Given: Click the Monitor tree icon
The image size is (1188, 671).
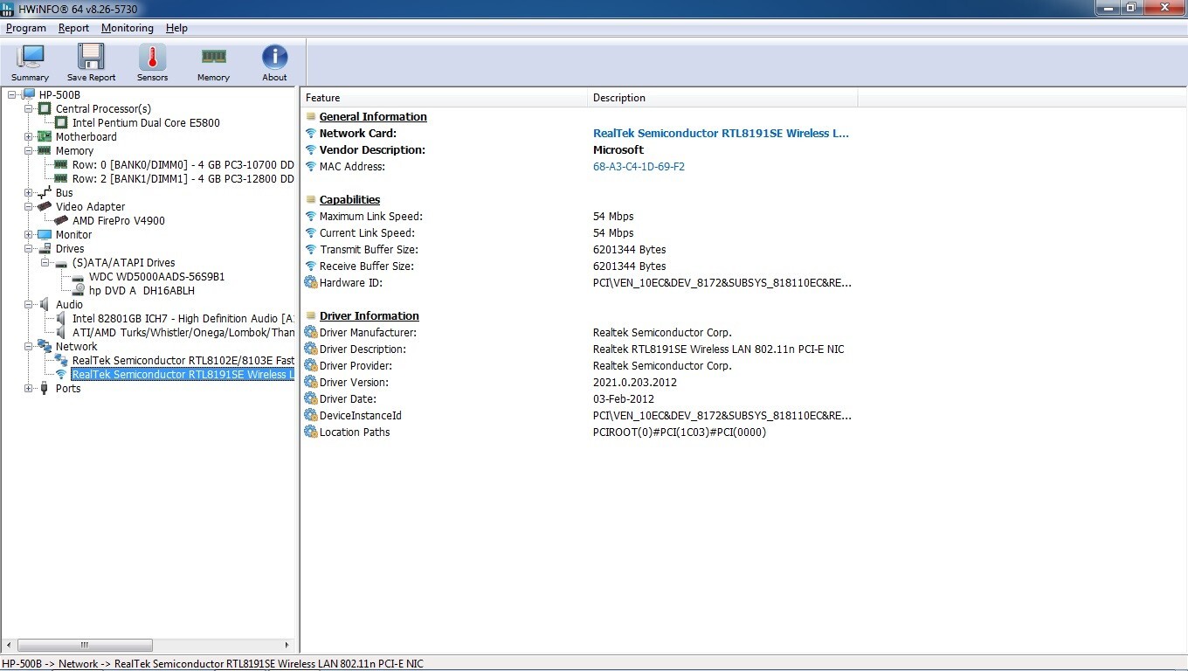Looking at the screenshot, I should tap(45, 234).
